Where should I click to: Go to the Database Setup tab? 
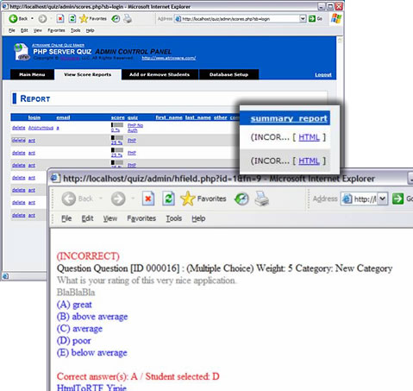[x=228, y=74]
